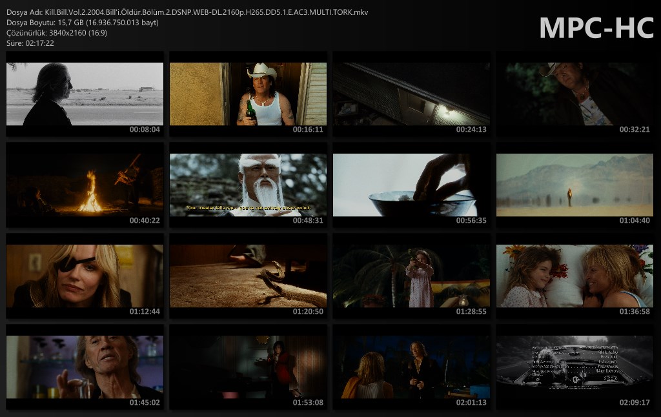Screen dimensions: 661x417
Task: Click the mother and daughter in bed thumbnail
Action: tap(575, 276)
